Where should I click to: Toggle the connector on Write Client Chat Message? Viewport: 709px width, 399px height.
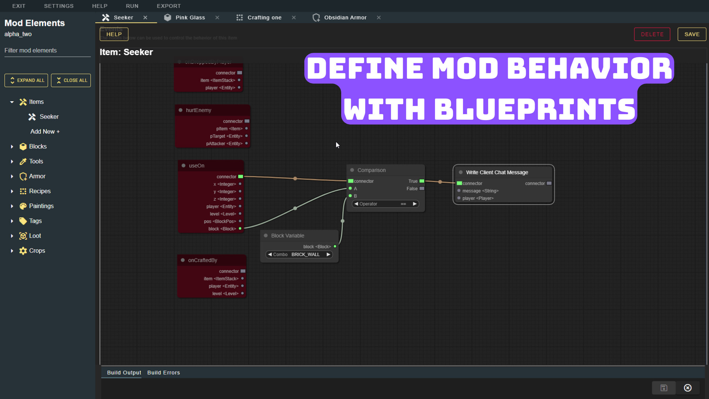(459, 183)
